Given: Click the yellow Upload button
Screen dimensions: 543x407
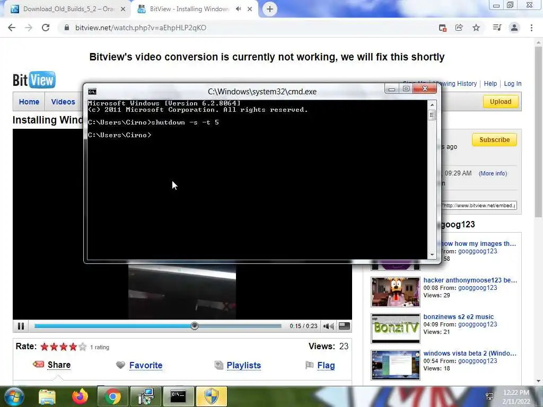Looking at the screenshot, I should point(501,101).
